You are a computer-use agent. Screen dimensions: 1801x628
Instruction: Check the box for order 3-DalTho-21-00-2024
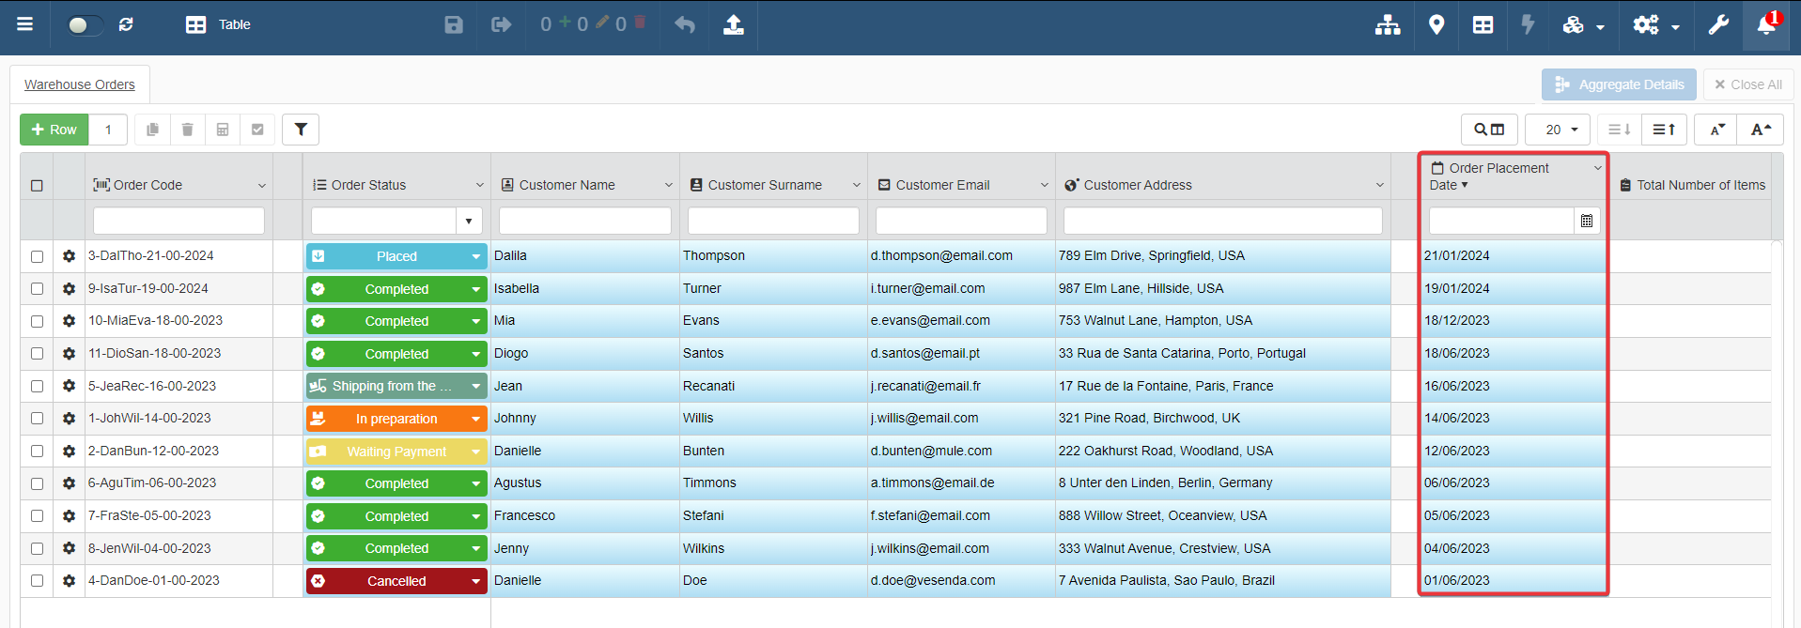click(x=37, y=256)
